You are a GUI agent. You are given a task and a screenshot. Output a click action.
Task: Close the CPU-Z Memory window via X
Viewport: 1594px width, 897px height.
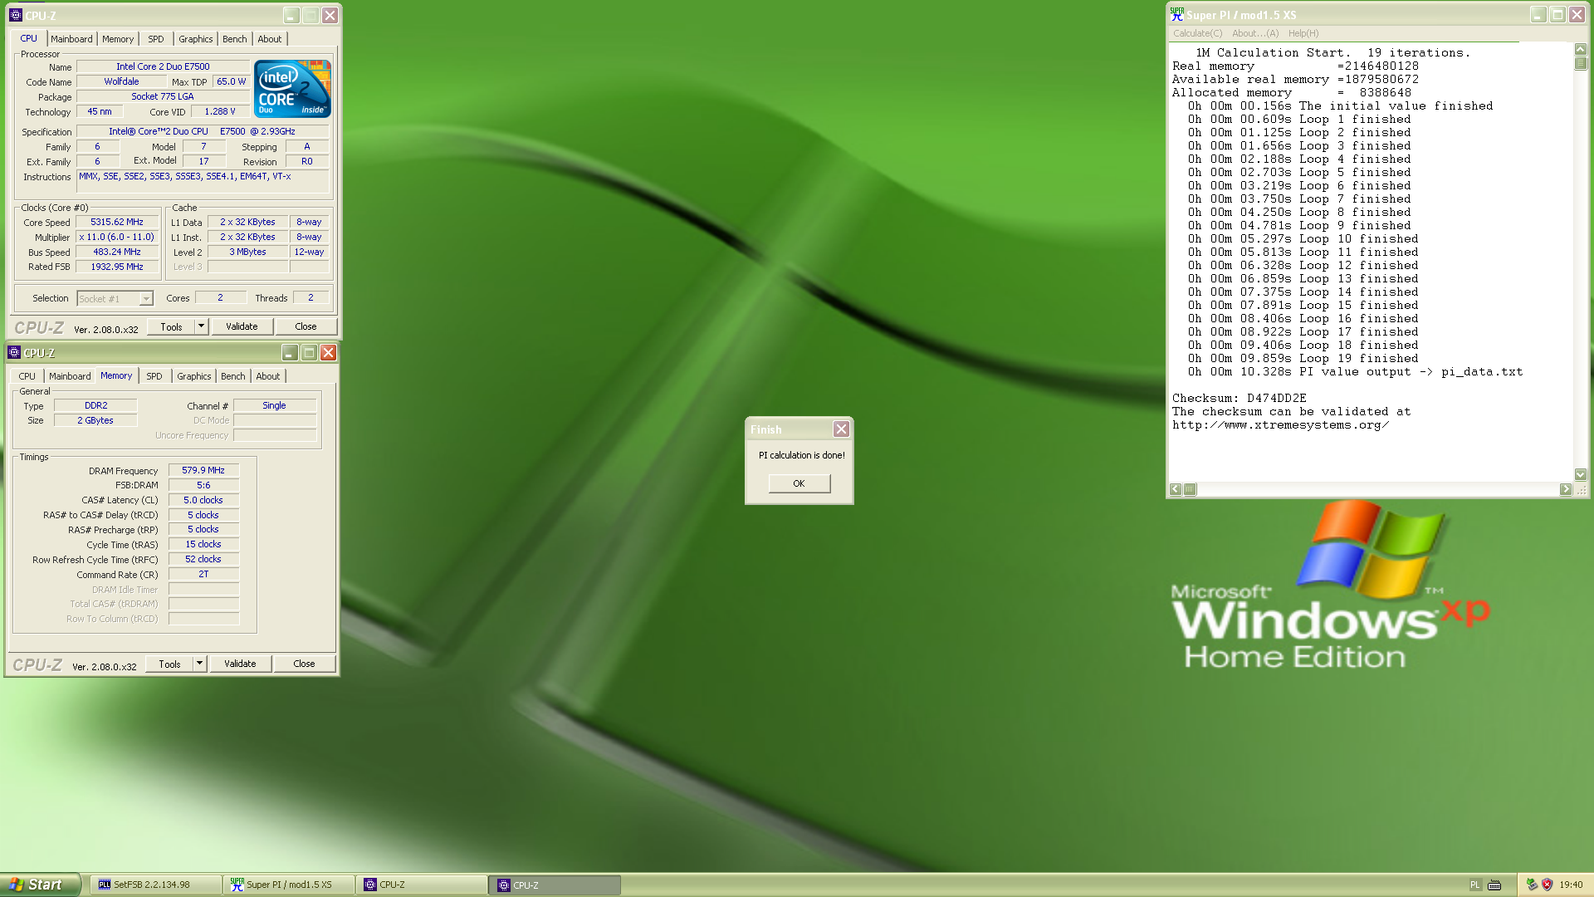[x=328, y=353]
